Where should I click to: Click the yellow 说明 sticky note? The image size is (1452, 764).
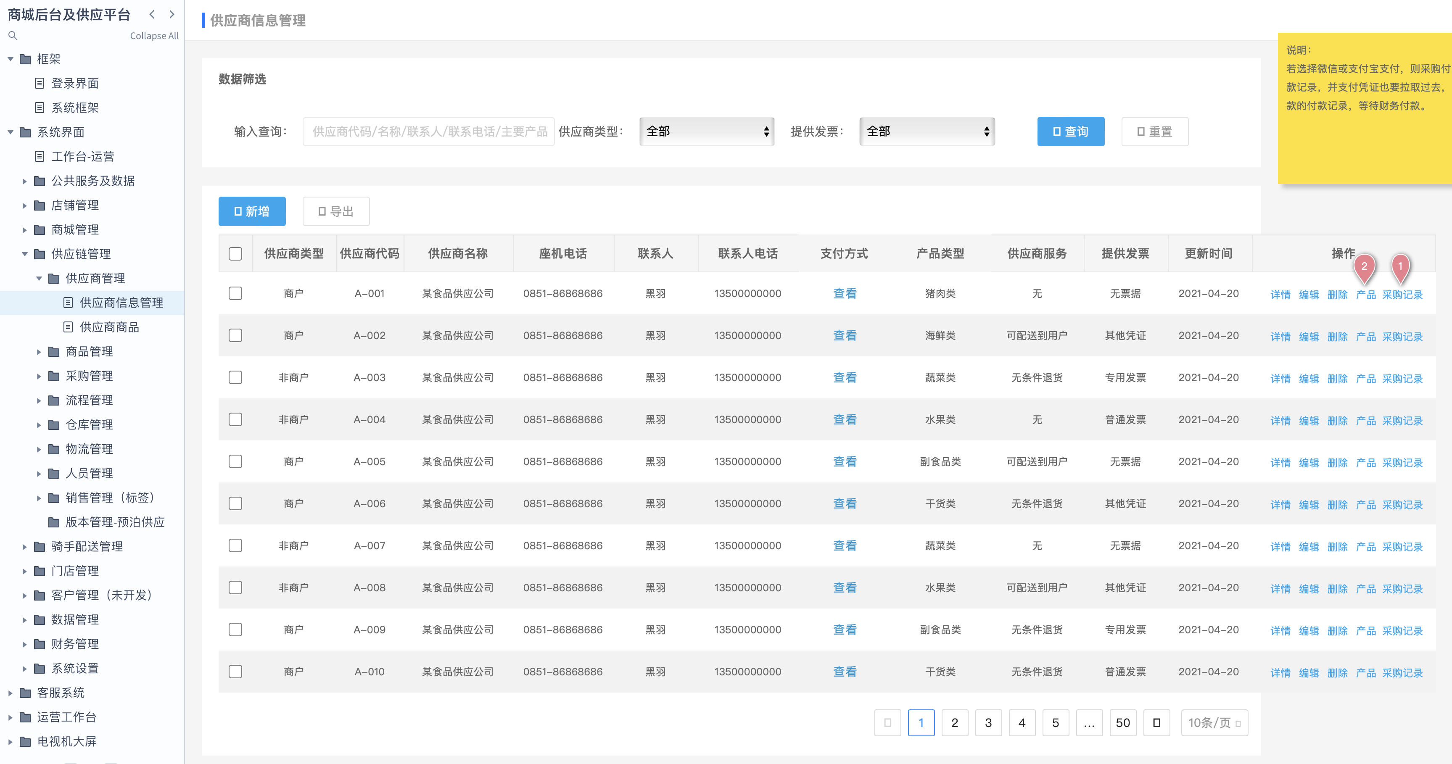[1365, 108]
